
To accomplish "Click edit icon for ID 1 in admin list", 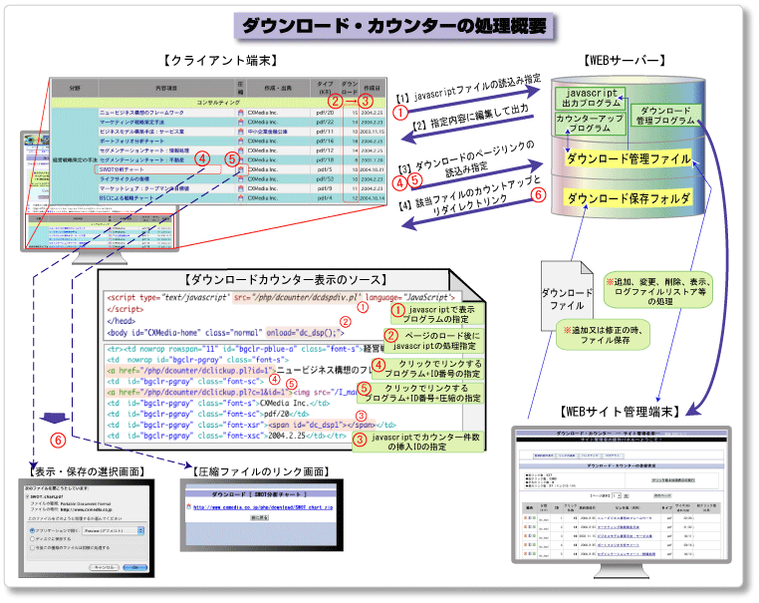I will pyautogui.click(x=530, y=517).
